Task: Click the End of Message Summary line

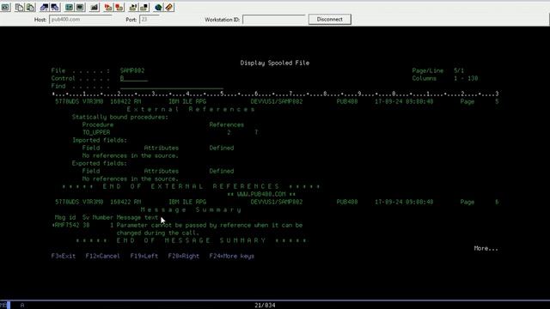Action: pos(192,240)
